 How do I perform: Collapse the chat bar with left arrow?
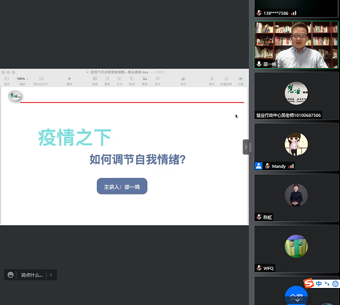click(51, 275)
